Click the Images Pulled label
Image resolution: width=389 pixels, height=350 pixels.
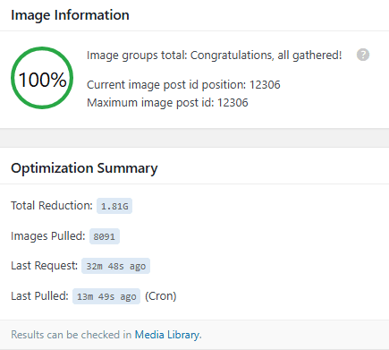coord(48,236)
